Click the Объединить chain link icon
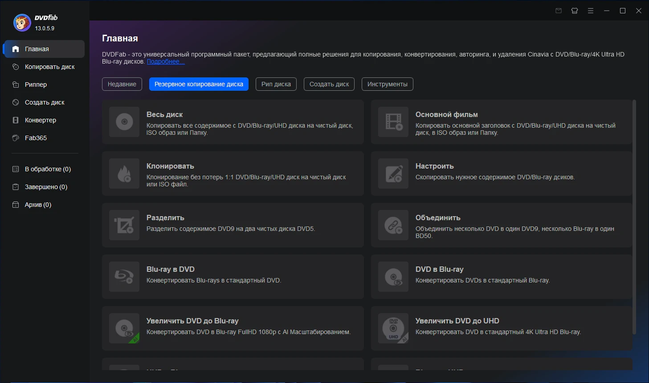The width and height of the screenshot is (649, 383). (393, 225)
